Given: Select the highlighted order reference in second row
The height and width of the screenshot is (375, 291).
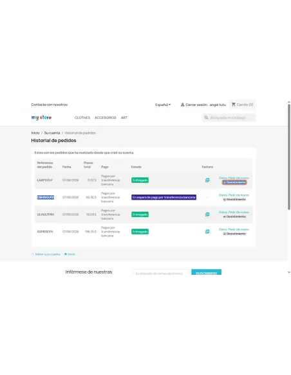Looking at the screenshot, I should 46,197.
